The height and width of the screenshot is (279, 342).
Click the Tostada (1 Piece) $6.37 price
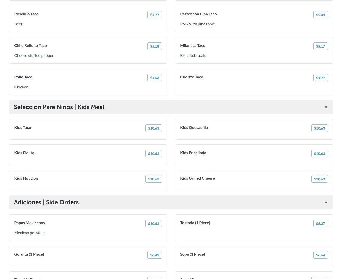tap(320, 224)
